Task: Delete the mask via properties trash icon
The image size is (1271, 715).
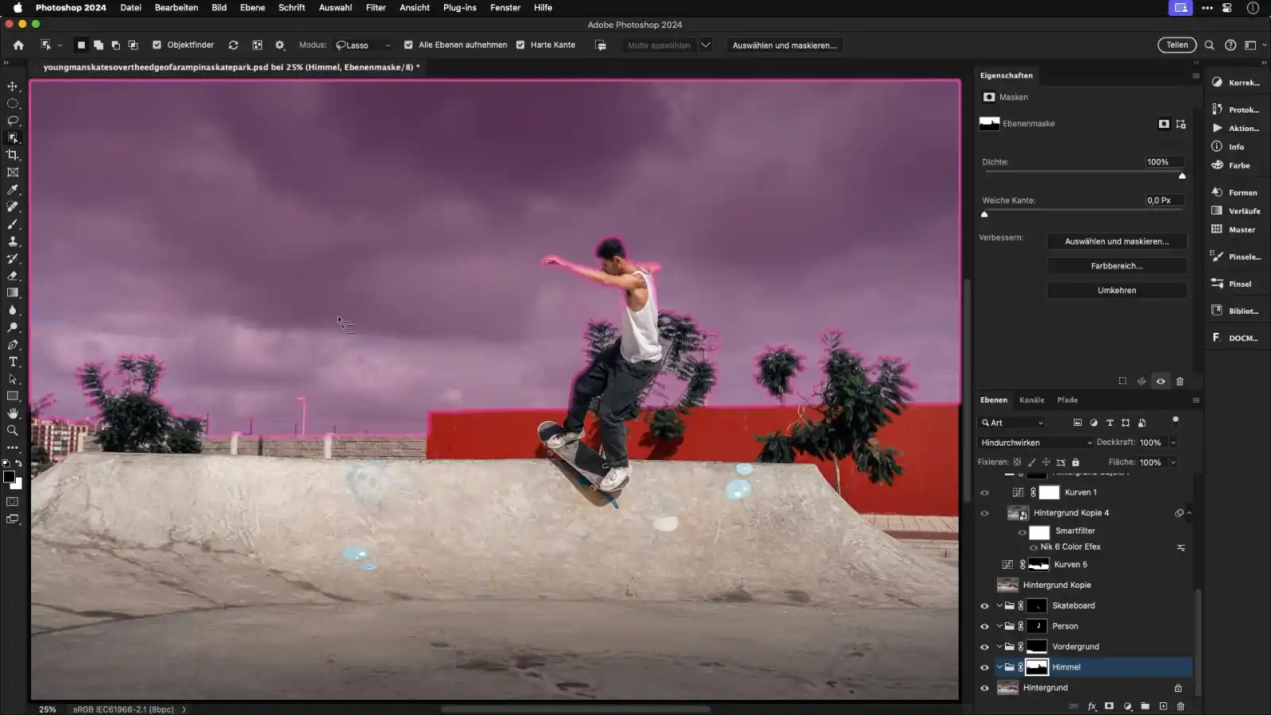Action: point(1180,381)
